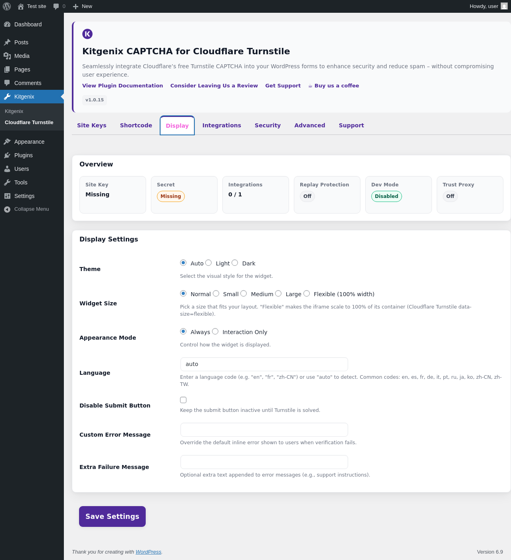Choose Small widget size
Viewport: 511px width, 560px height.
point(216,293)
